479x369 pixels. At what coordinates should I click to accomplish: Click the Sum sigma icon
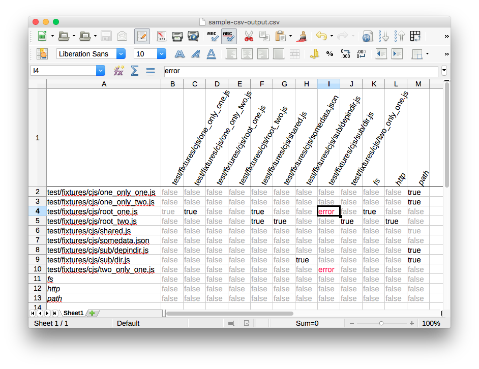tap(134, 71)
